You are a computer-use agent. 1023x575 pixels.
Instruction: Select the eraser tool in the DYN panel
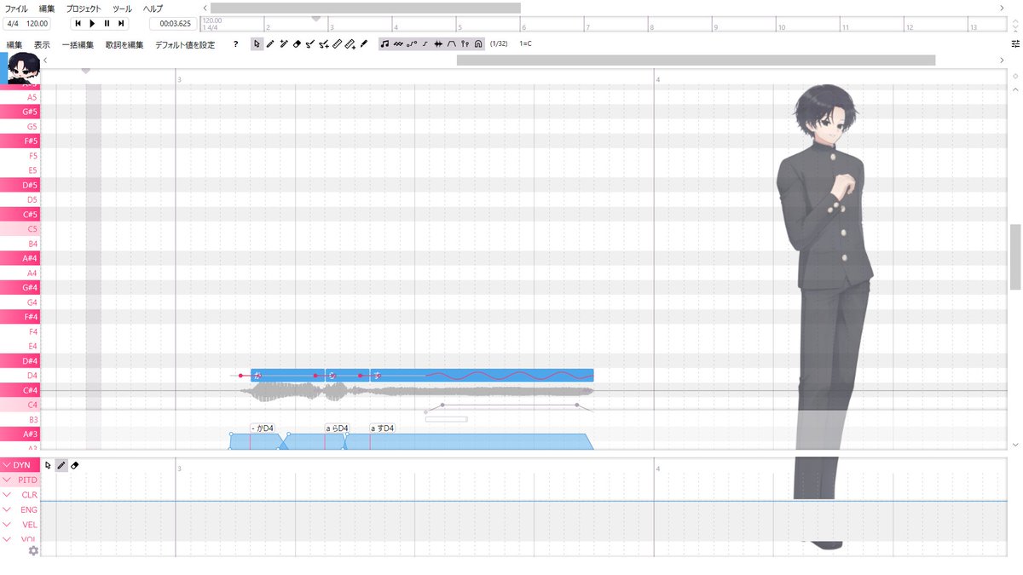(75, 465)
